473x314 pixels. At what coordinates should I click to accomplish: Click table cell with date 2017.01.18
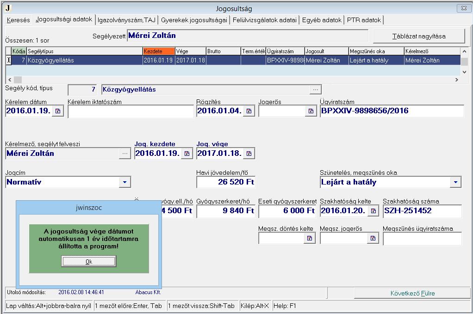click(190, 60)
